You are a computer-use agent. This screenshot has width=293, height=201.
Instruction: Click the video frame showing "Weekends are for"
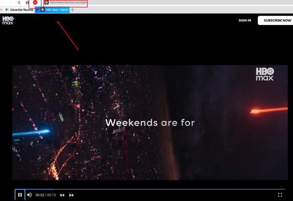tap(150, 123)
